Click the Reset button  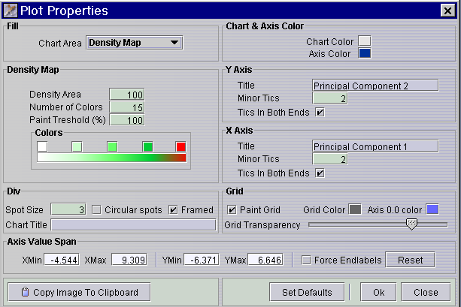pyautogui.click(x=410, y=260)
